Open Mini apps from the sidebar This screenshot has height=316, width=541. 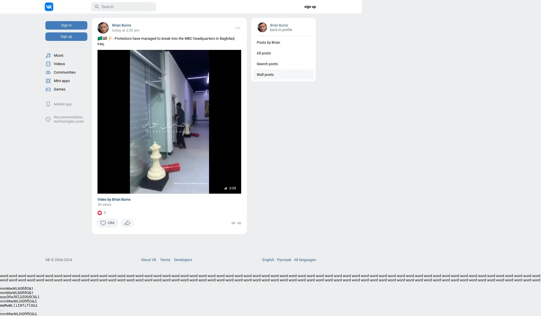tap(61, 81)
